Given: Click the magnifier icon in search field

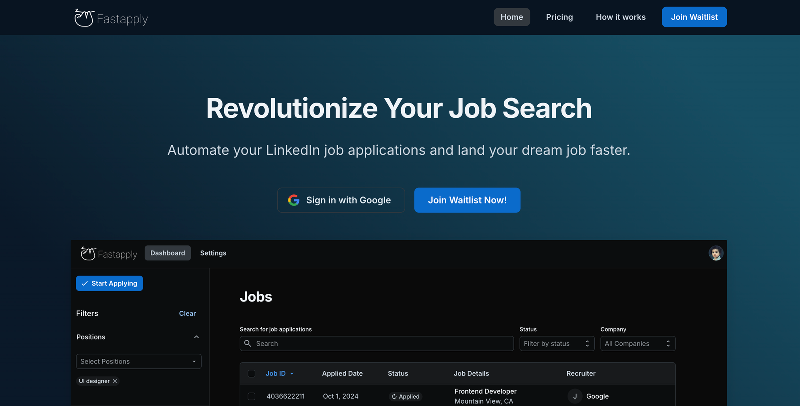Looking at the screenshot, I should click(248, 343).
